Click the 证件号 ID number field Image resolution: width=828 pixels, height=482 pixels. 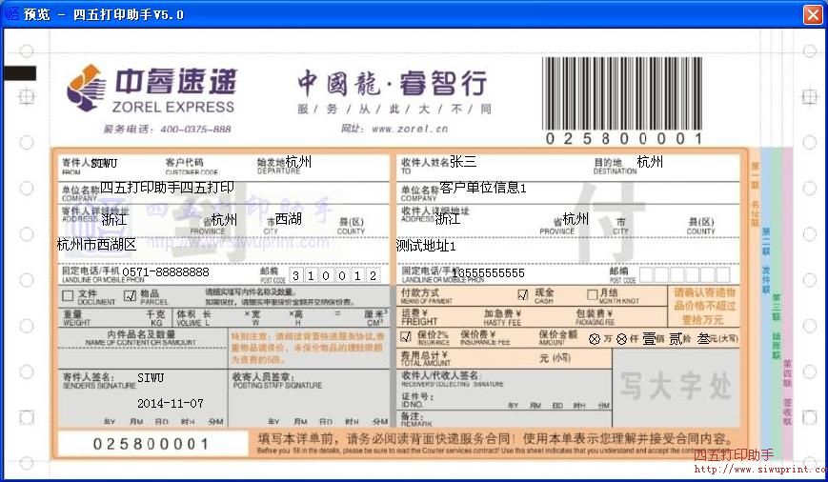tap(504, 400)
